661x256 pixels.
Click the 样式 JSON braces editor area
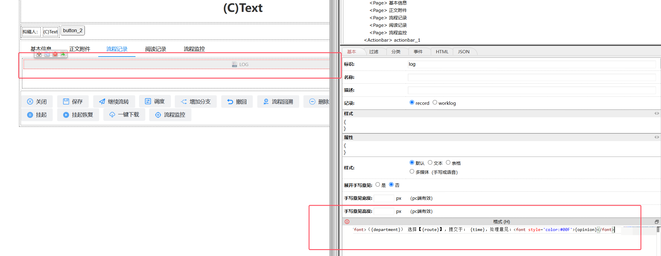pyautogui.click(x=501, y=125)
